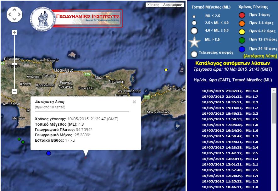The height and width of the screenshot is (191, 278).
Task: Open the 21:32:47 ML 4.3 event entry
Action: point(231,91)
